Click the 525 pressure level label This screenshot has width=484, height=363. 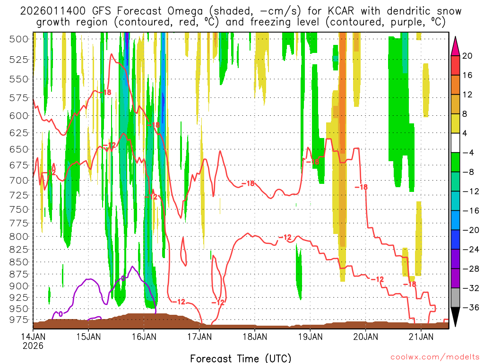pyautogui.click(x=18, y=60)
